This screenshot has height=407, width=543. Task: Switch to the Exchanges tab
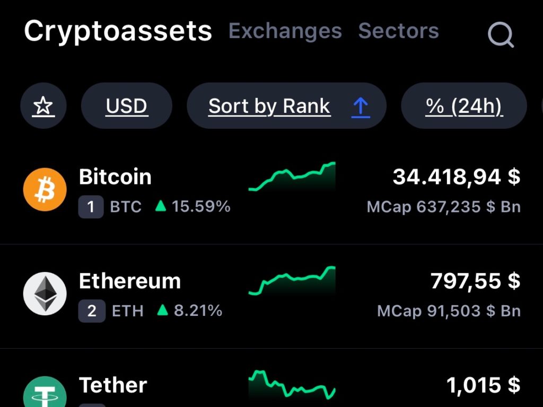click(285, 31)
